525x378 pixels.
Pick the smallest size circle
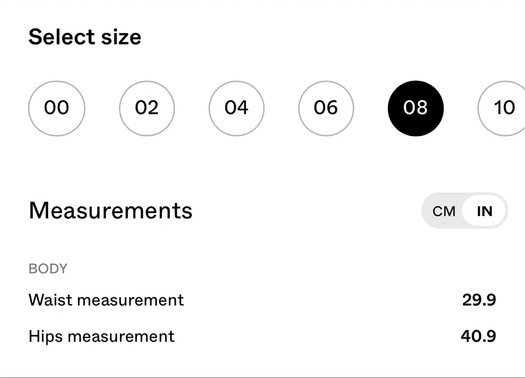pos(57,108)
